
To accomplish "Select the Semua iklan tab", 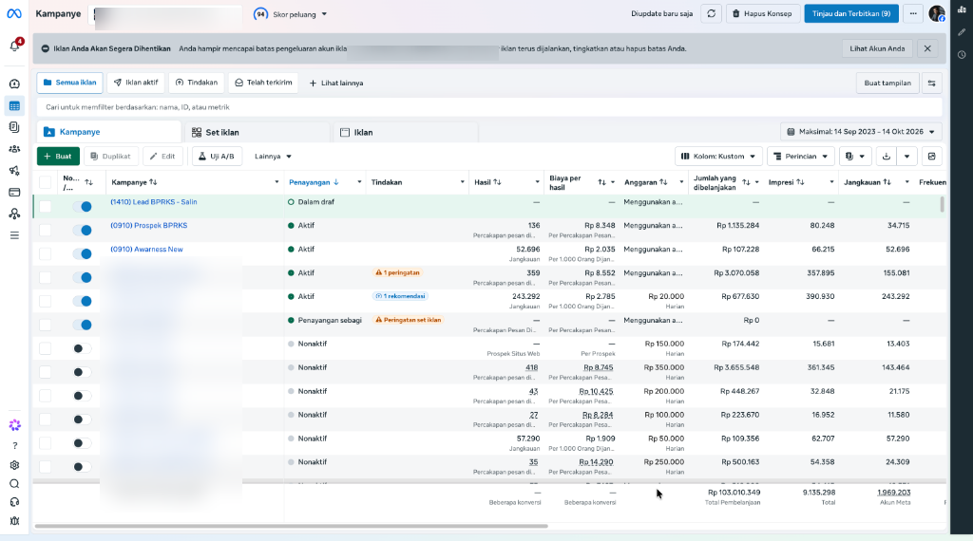I will point(69,83).
